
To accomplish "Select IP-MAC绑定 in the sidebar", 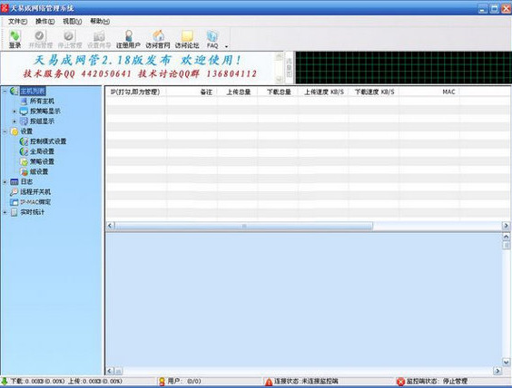I will pyautogui.click(x=35, y=202).
